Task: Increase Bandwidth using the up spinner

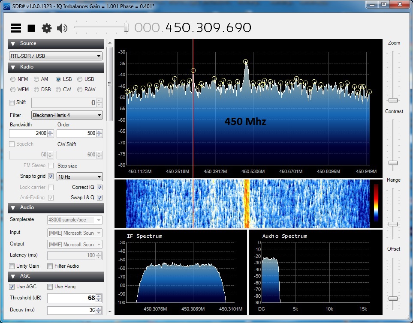Action: coord(50,132)
